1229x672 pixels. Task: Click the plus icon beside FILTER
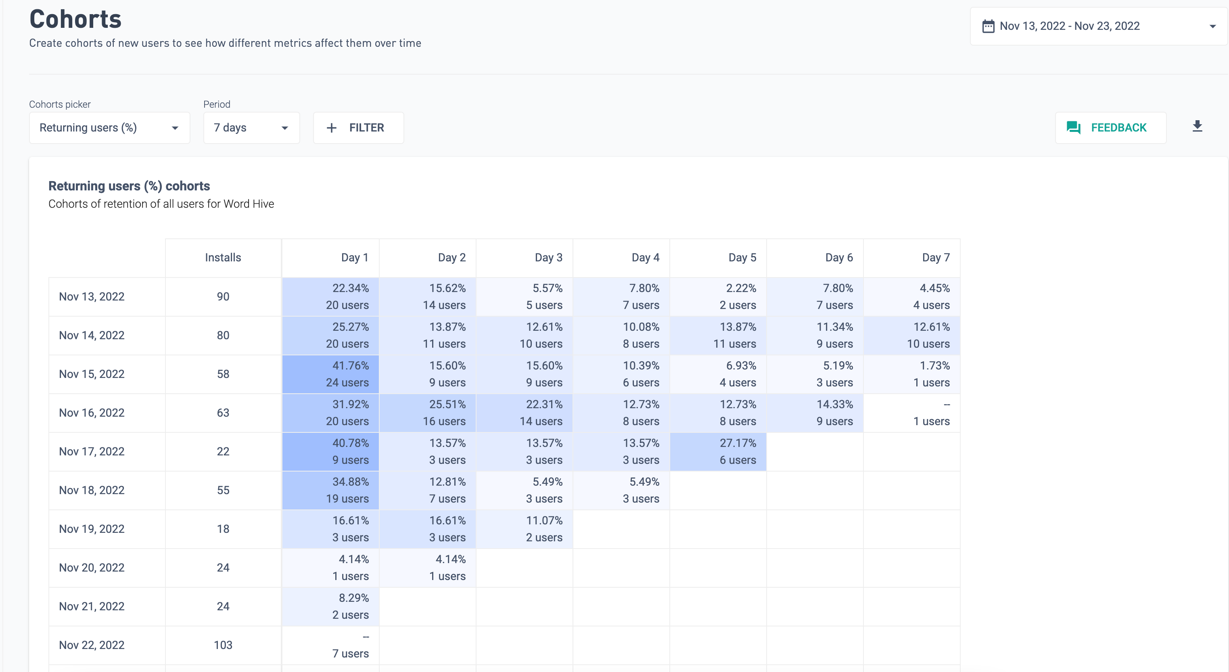click(332, 128)
